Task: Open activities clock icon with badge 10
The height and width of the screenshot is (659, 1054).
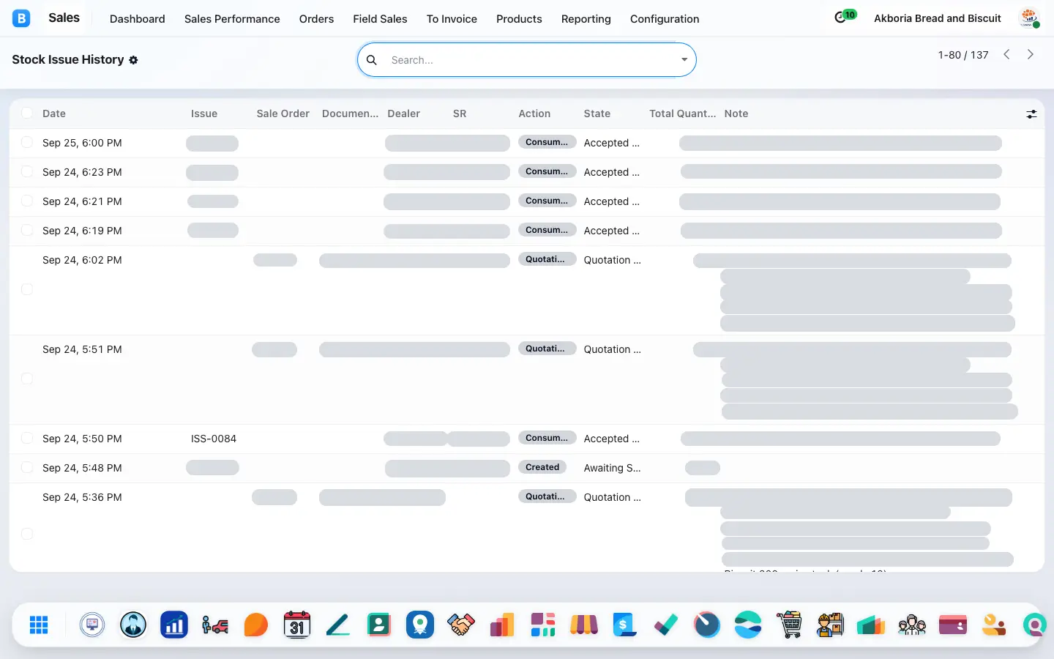Action: 845,16
